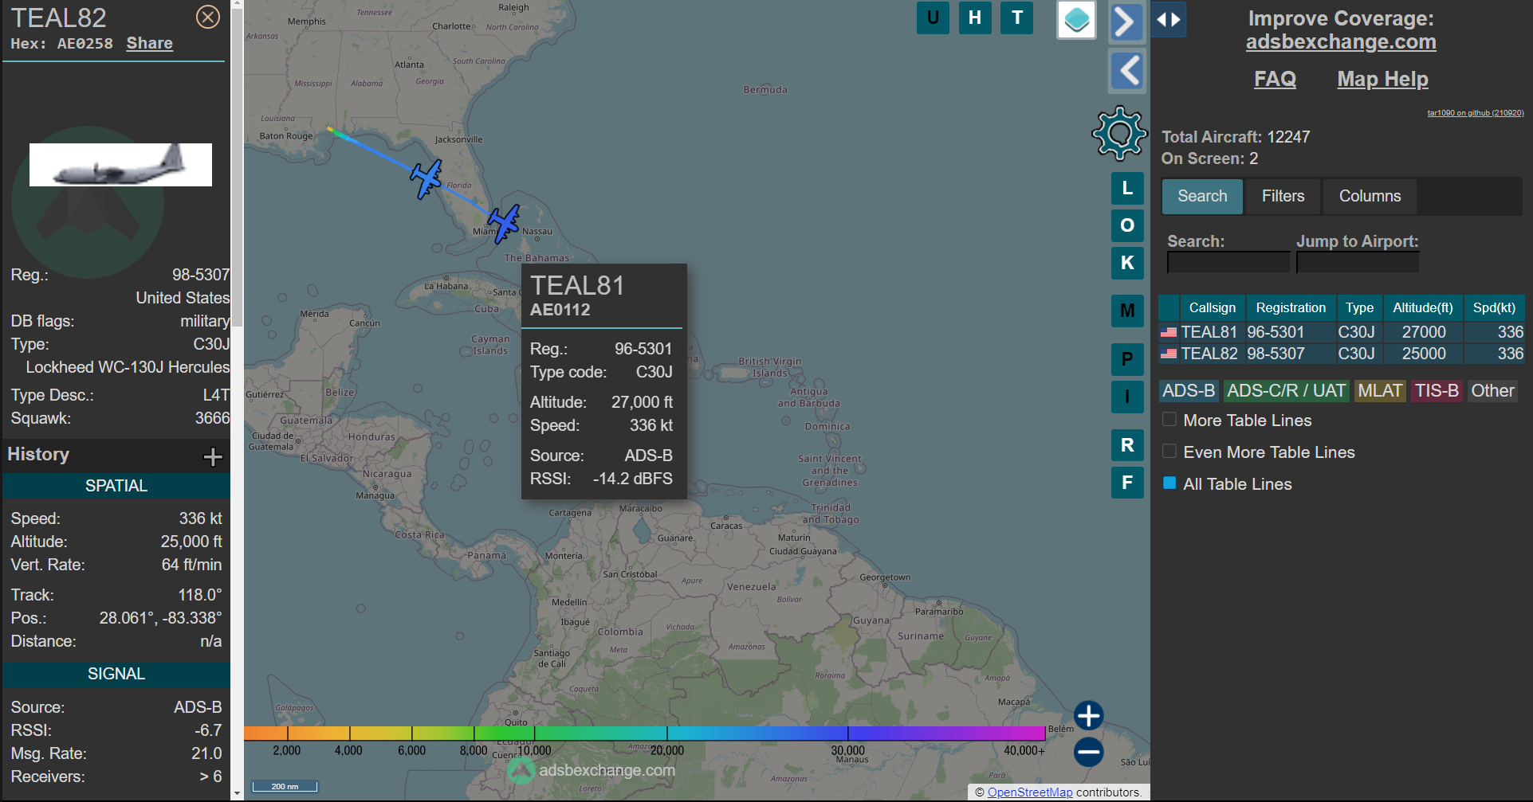Click the right chevron arrow button
This screenshot has width=1533, height=802.
1126,22
